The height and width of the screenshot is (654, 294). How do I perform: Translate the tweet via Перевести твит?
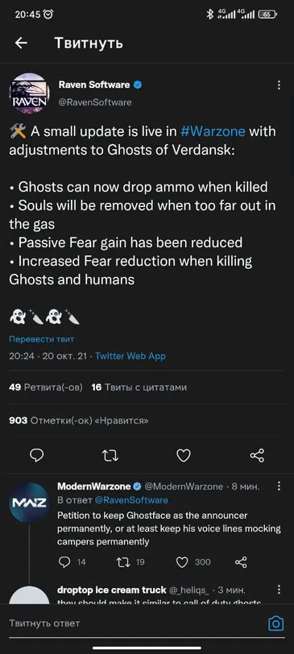[41, 339]
